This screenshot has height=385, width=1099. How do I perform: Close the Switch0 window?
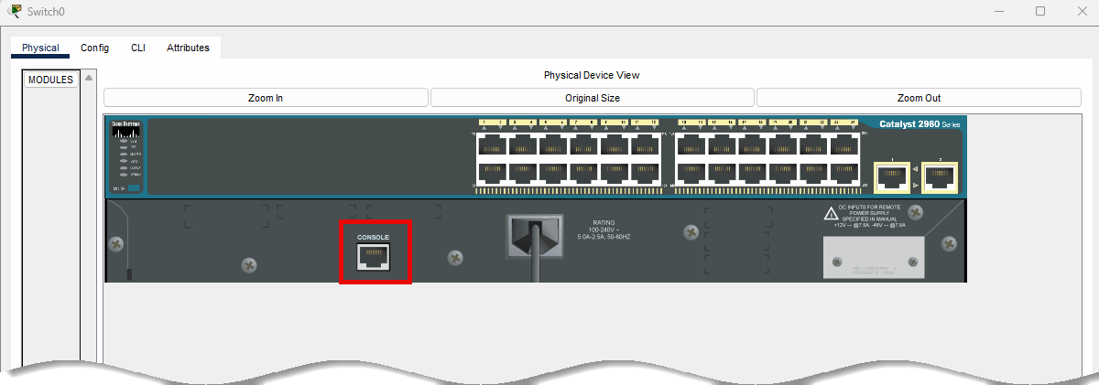[1082, 11]
